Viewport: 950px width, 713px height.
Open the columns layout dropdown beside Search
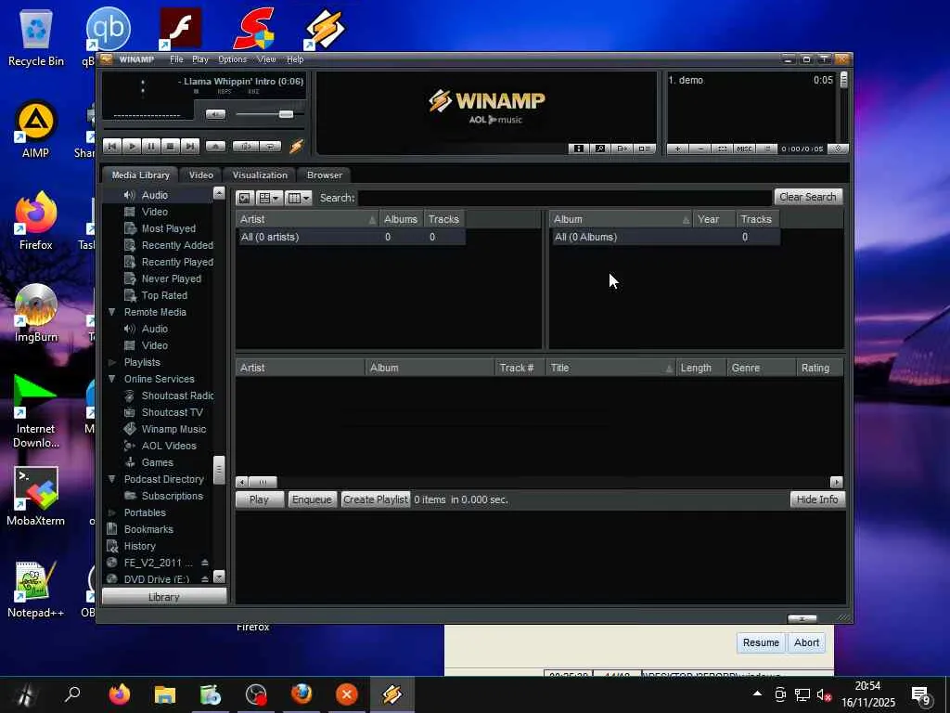[298, 198]
